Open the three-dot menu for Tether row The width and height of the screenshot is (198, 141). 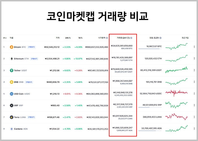[194, 70]
